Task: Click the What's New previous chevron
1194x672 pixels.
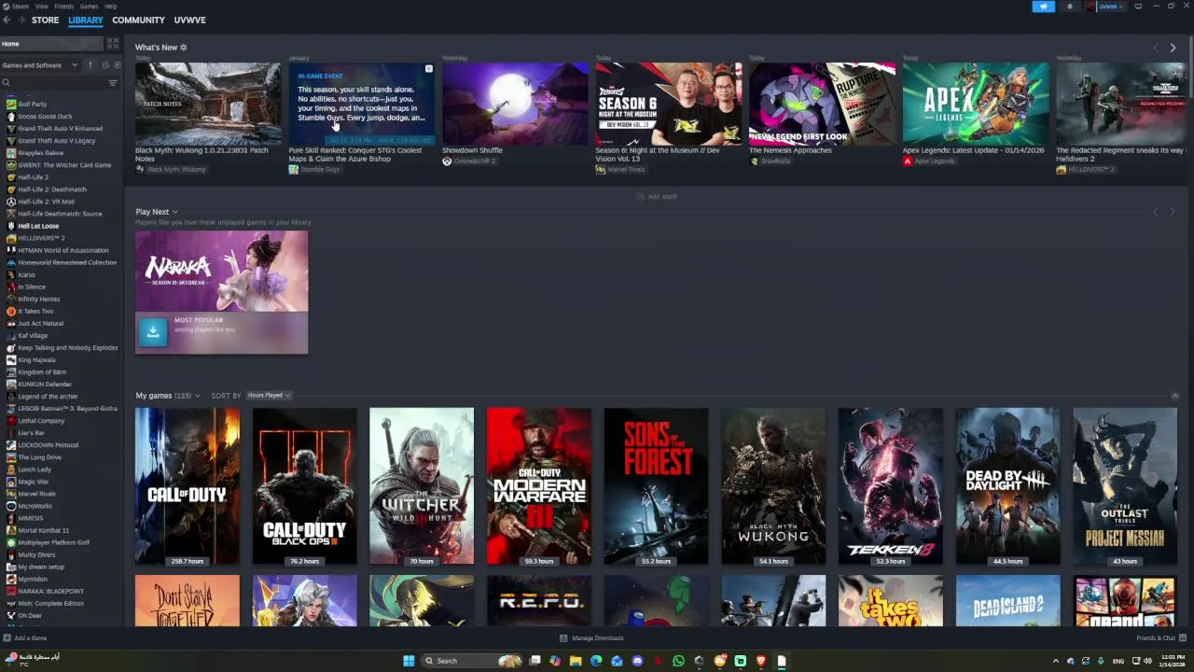Action: (x=1155, y=48)
